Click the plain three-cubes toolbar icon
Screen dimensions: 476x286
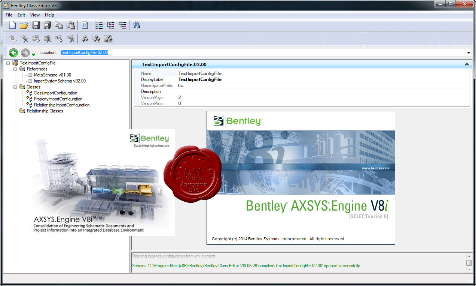(85, 39)
